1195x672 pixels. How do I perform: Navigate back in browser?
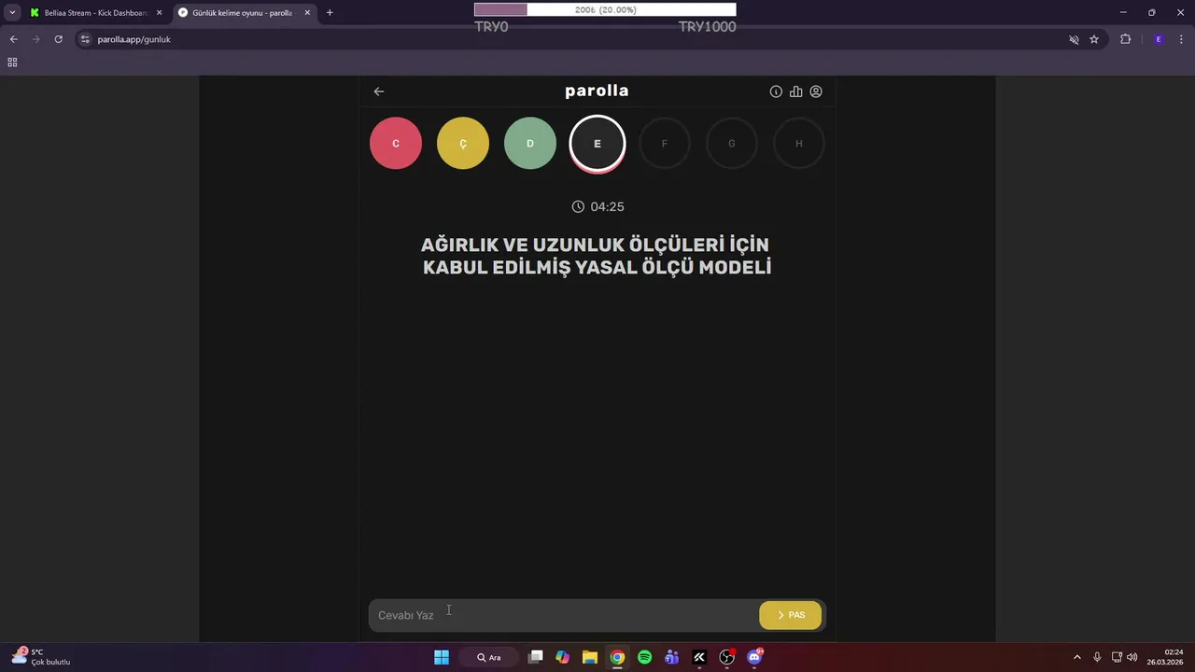13,39
